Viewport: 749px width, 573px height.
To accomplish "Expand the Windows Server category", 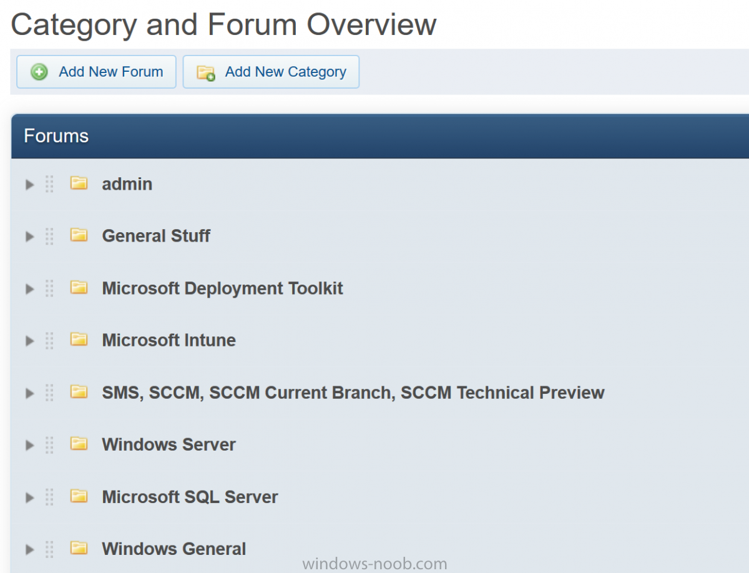I will (x=29, y=445).
